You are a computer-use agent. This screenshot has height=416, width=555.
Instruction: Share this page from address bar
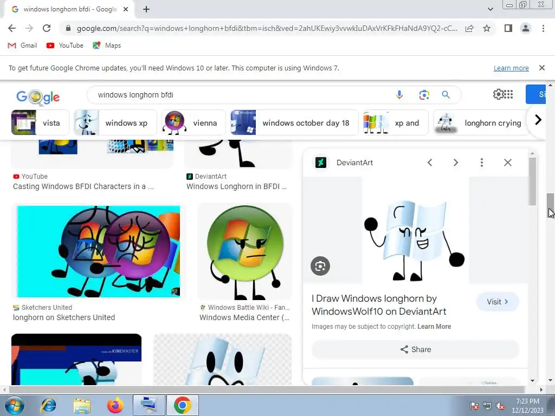tap(469, 28)
